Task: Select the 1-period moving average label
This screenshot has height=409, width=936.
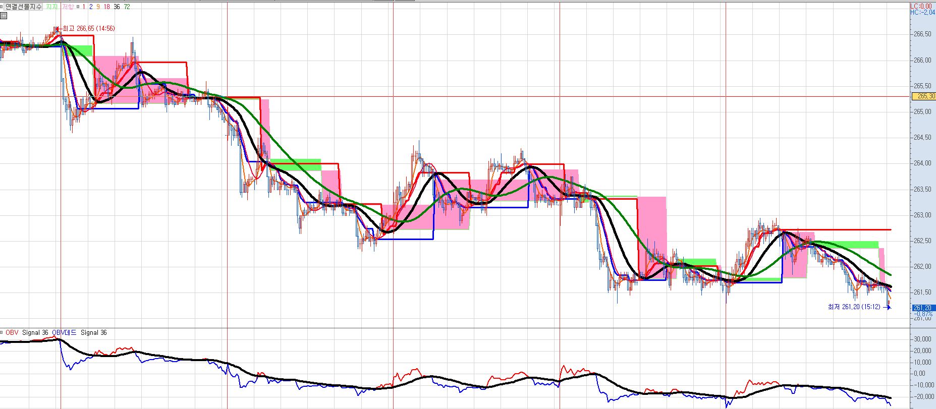Action: click(84, 7)
